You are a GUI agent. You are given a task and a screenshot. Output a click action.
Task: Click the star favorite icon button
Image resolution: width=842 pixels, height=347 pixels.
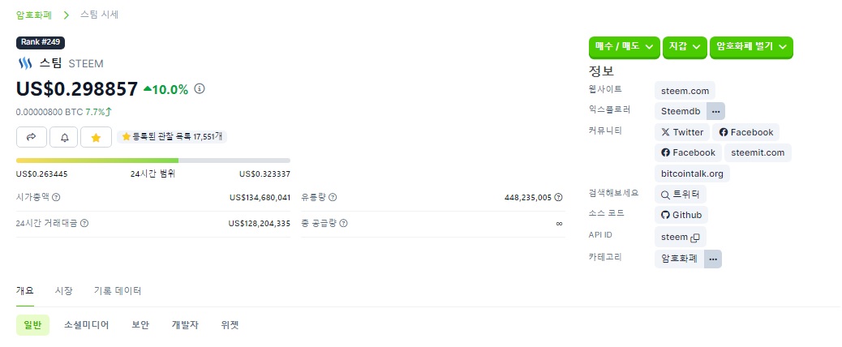point(96,137)
